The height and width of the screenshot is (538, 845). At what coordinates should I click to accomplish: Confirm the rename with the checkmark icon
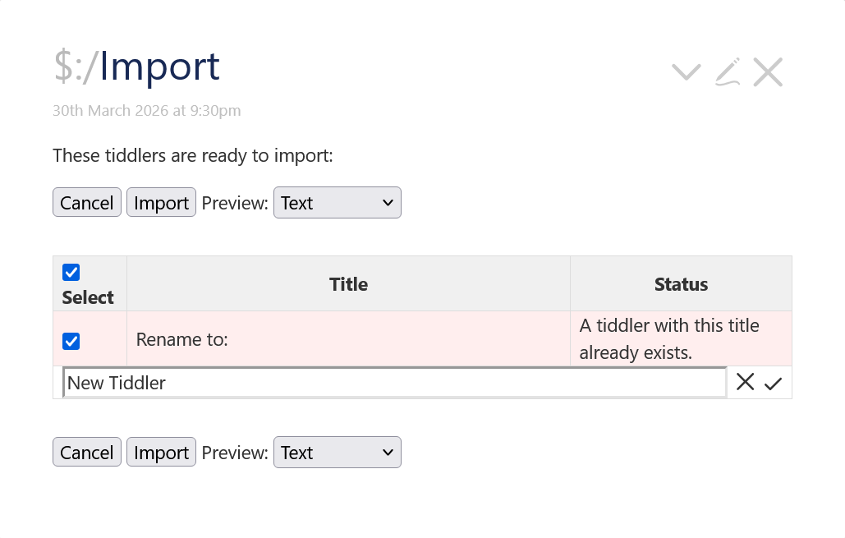point(773,383)
